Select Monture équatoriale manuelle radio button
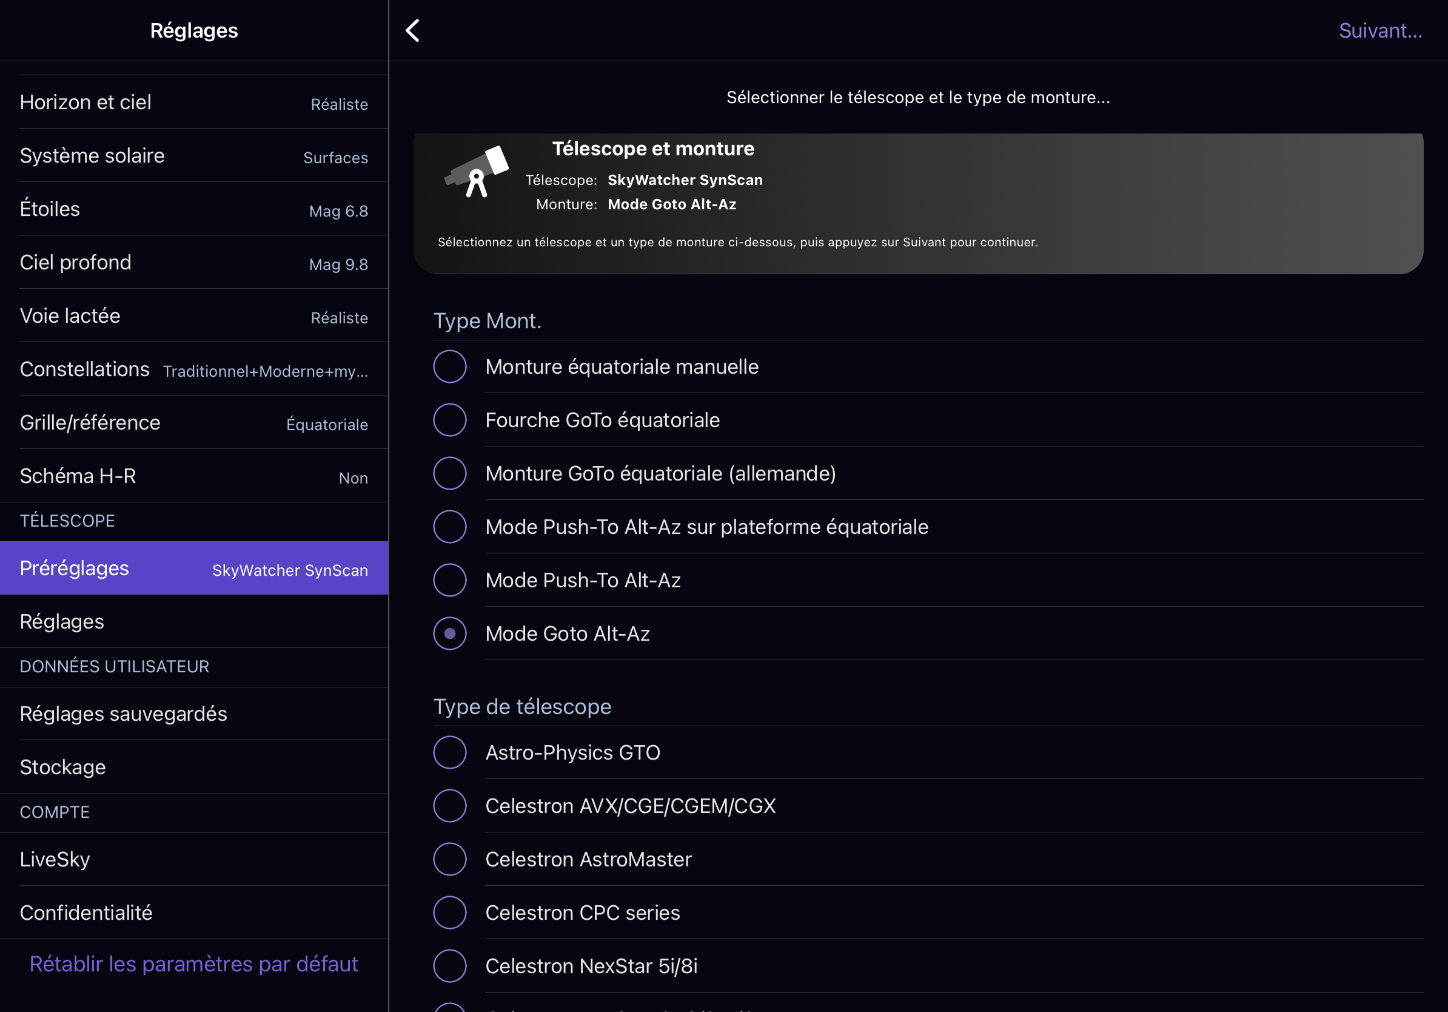 (x=450, y=366)
